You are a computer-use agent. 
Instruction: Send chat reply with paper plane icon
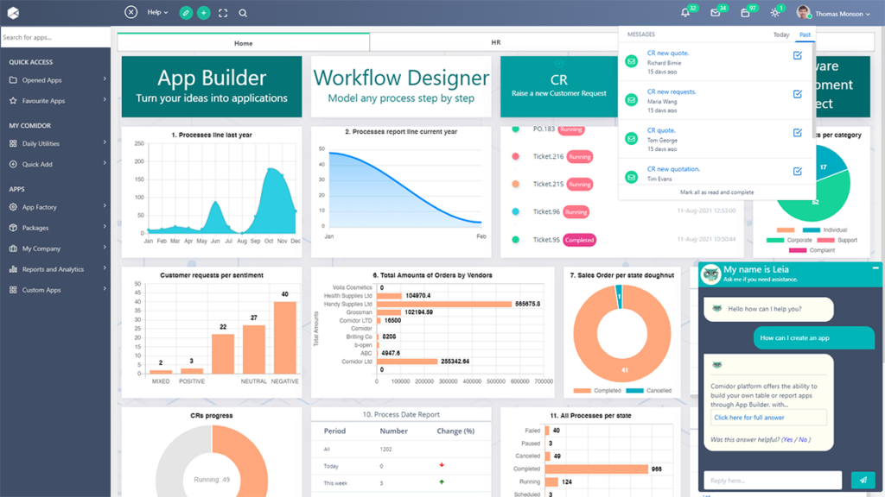tap(863, 481)
